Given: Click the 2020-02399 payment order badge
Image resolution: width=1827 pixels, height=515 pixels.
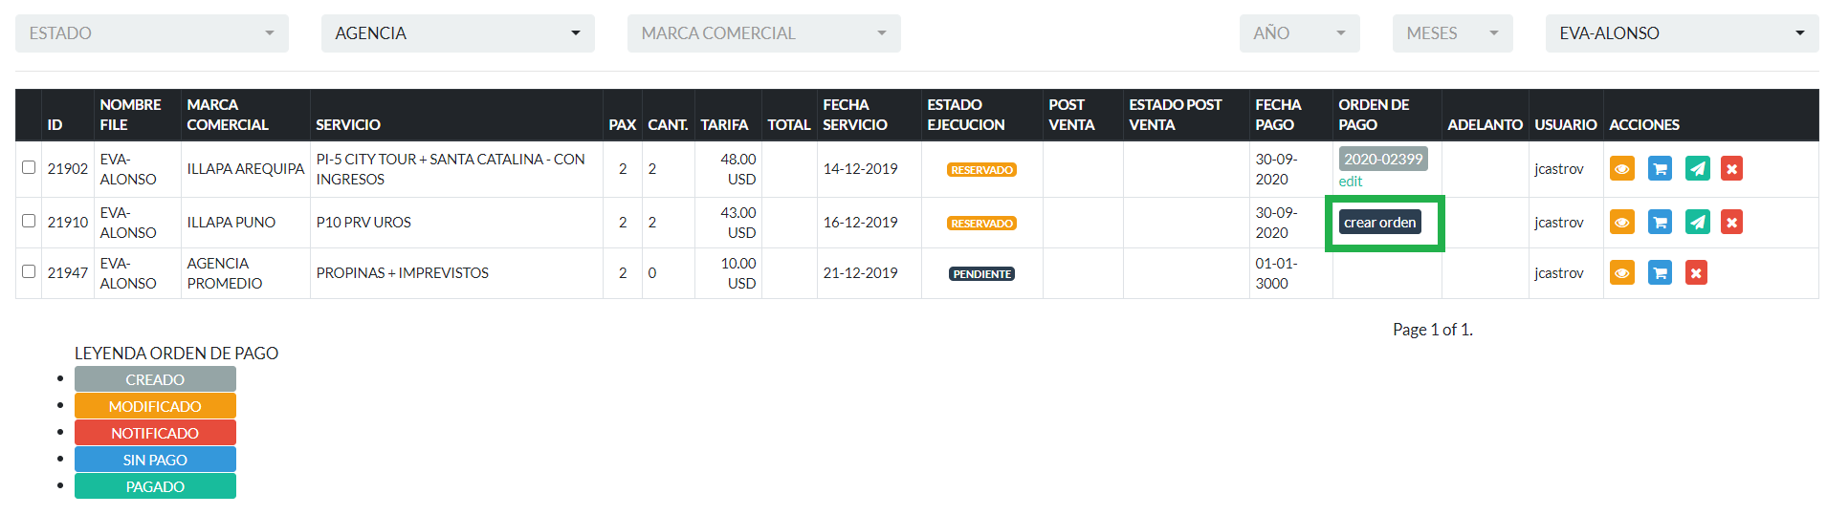Looking at the screenshot, I should pos(1382,159).
